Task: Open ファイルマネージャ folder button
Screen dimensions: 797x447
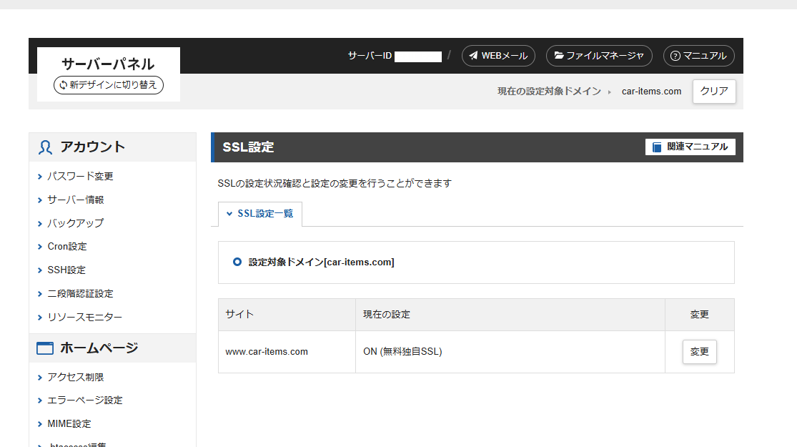Action: click(599, 56)
